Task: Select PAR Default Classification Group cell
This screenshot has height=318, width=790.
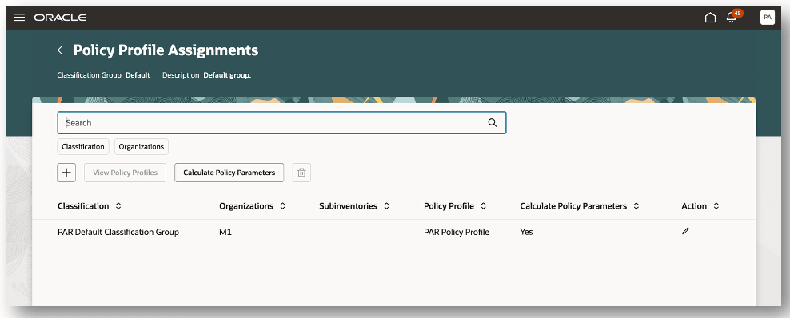Action: coord(118,232)
